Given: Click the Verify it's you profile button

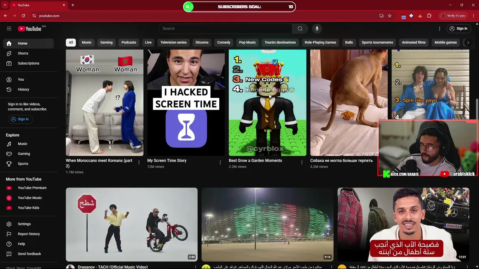Looking at the screenshot, I should click(453, 16).
